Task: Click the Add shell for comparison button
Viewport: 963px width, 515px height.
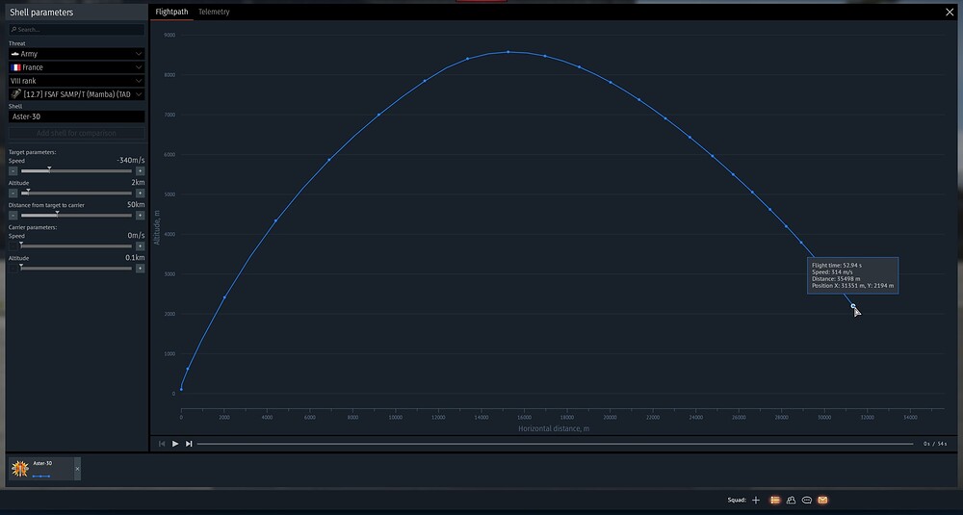Action: click(x=77, y=133)
